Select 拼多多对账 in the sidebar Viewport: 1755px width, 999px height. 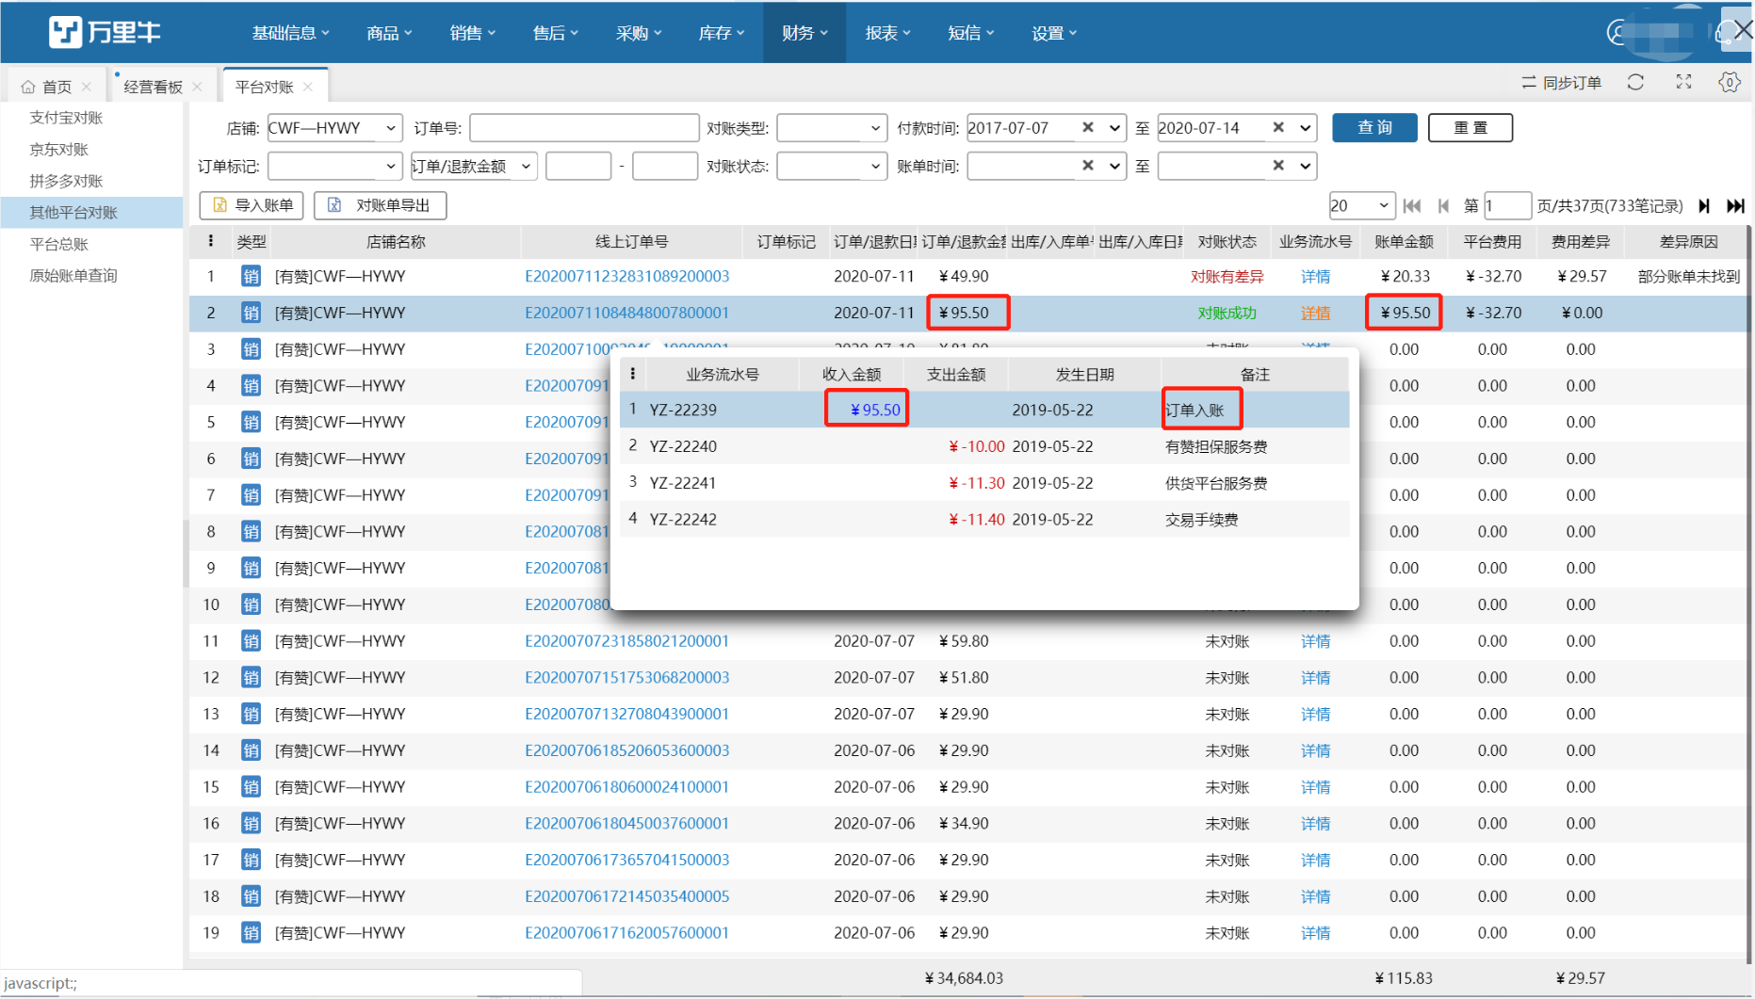(x=66, y=181)
